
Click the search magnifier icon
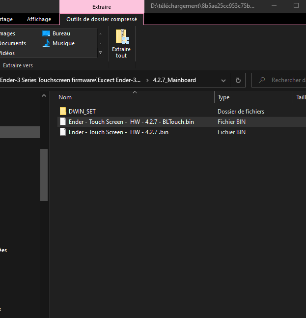click(x=262, y=80)
